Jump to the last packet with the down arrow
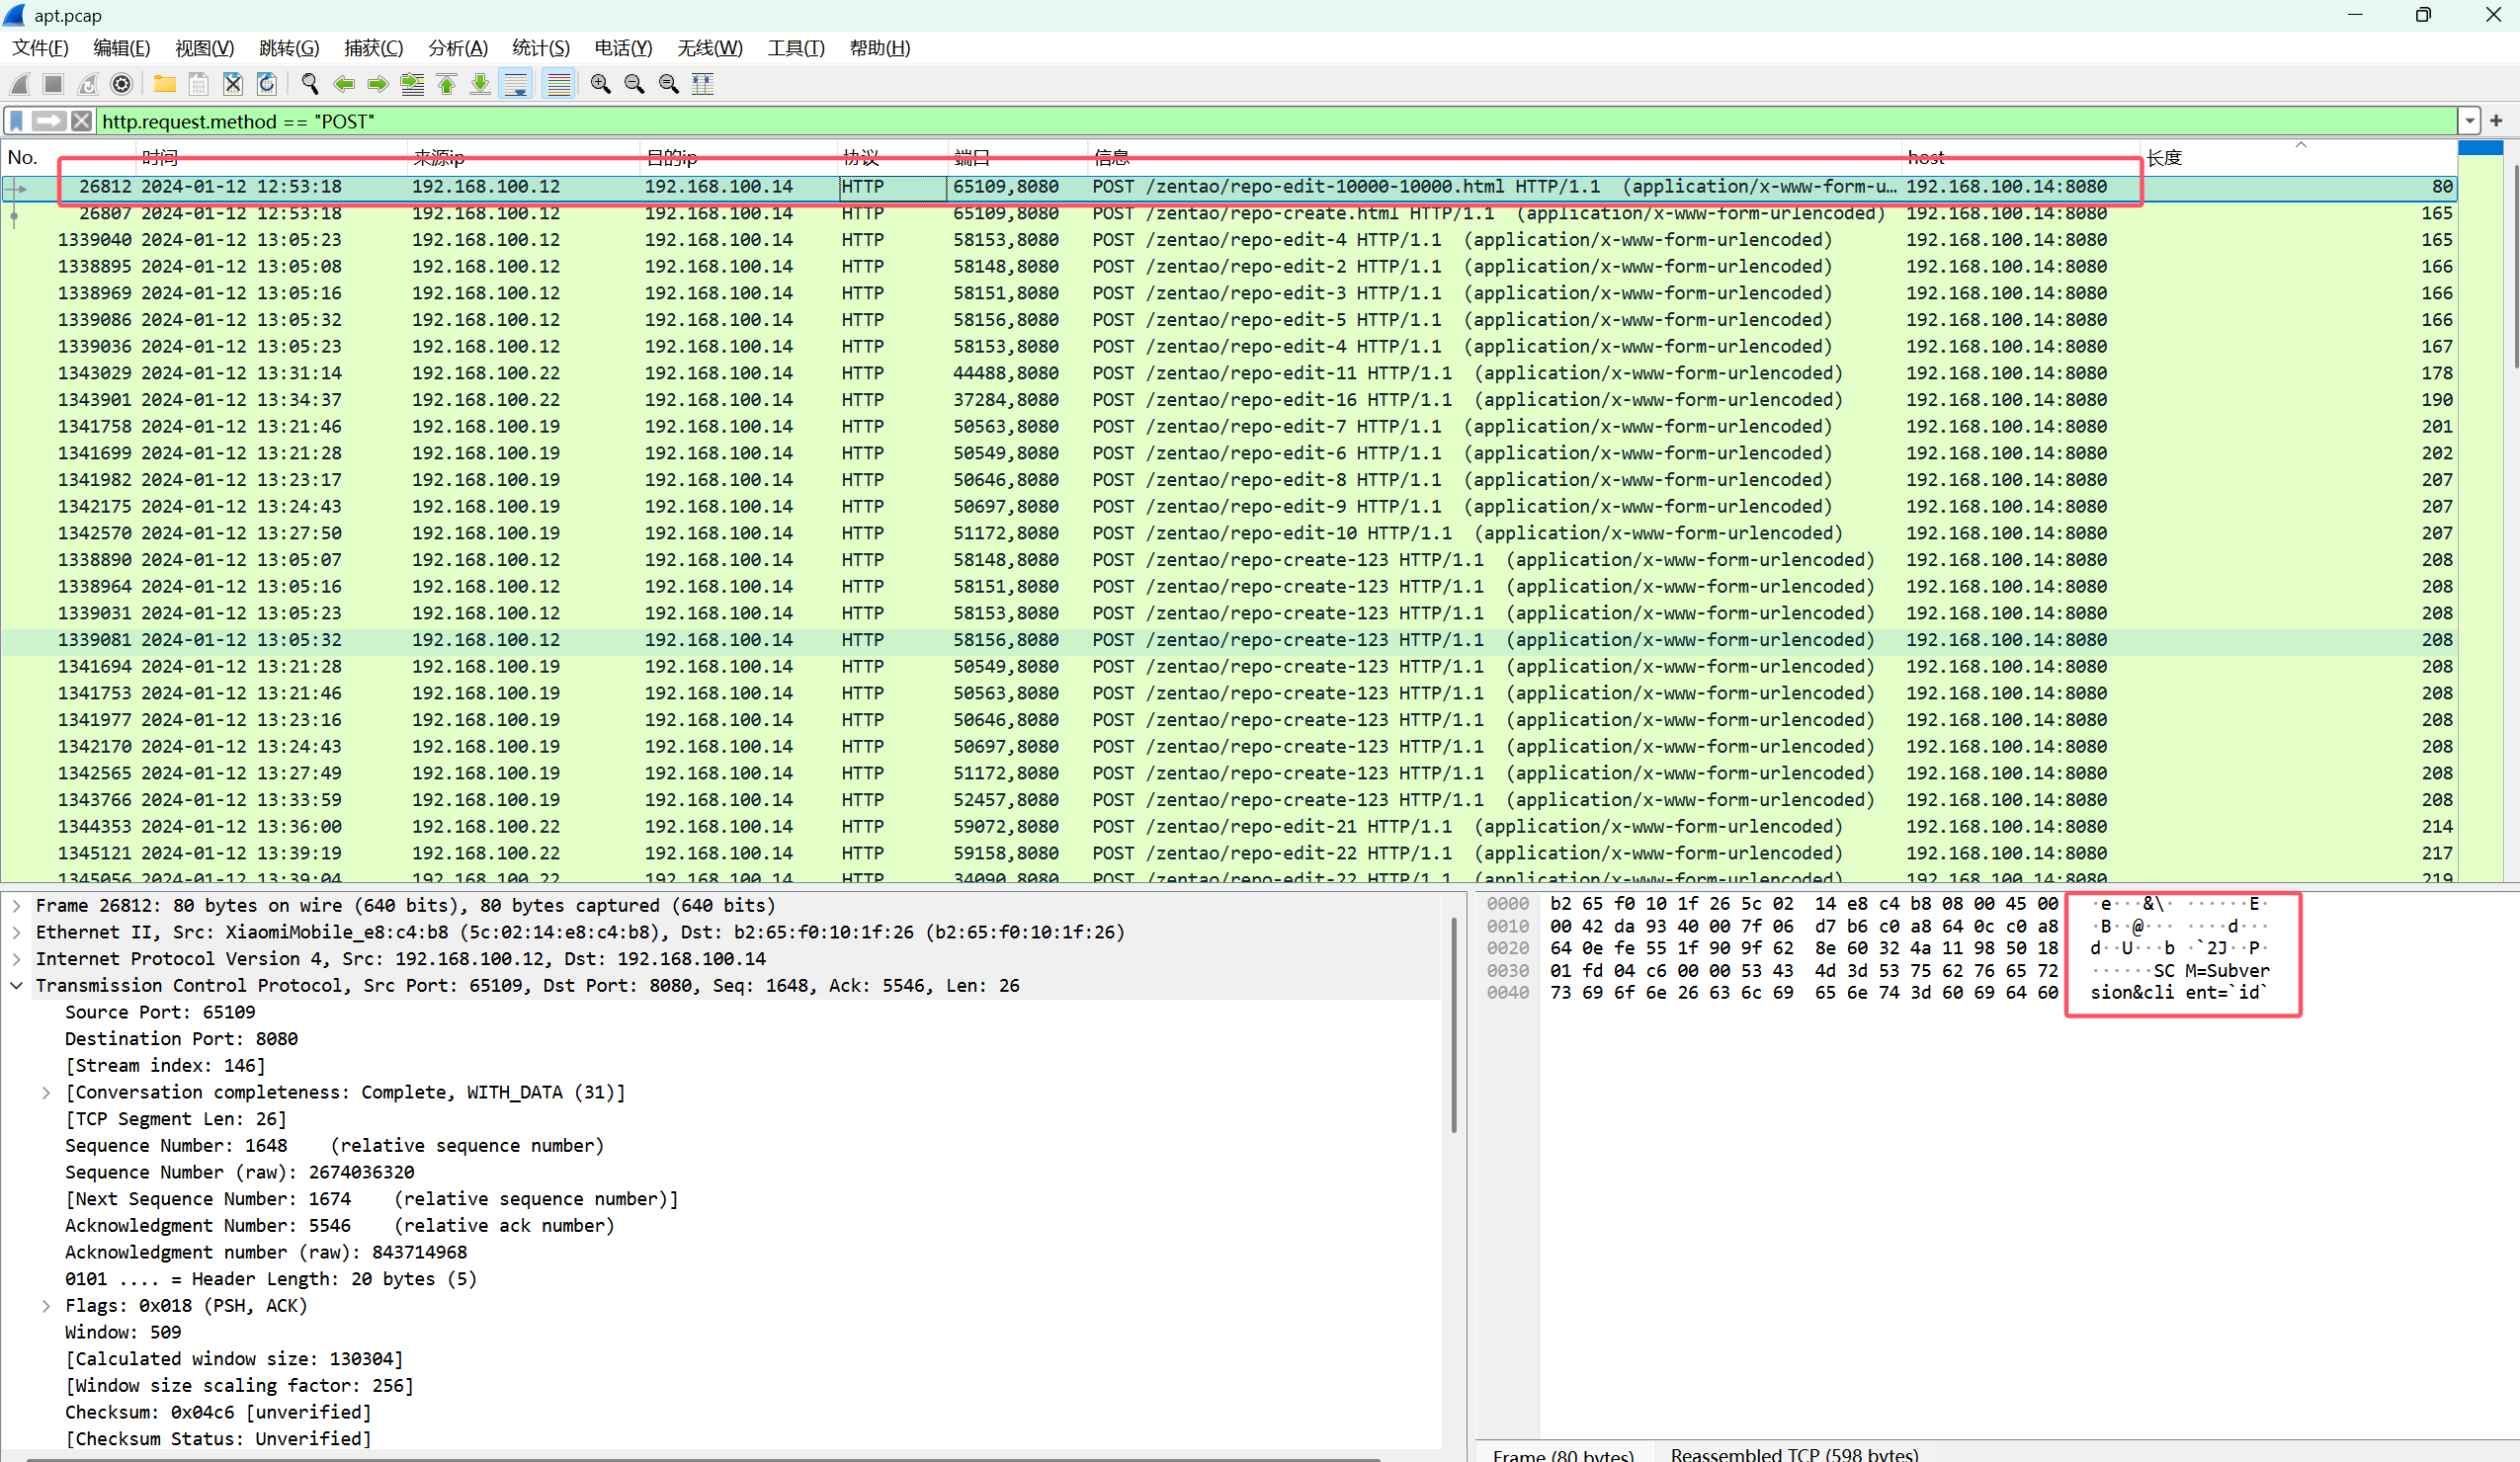The width and height of the screenshot is (2520, 1462). pyautogui.click(x=480, y=84)
